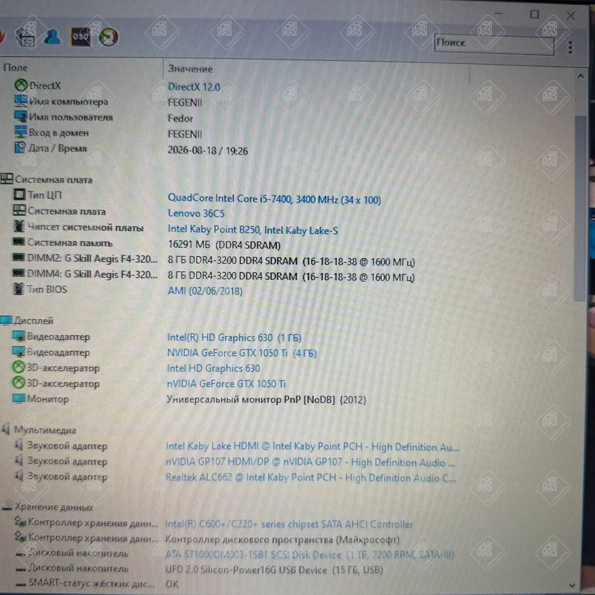Open the Realtek ALC662 audio link
Viewport: 595px width, 595px height.
click(311, 478)
